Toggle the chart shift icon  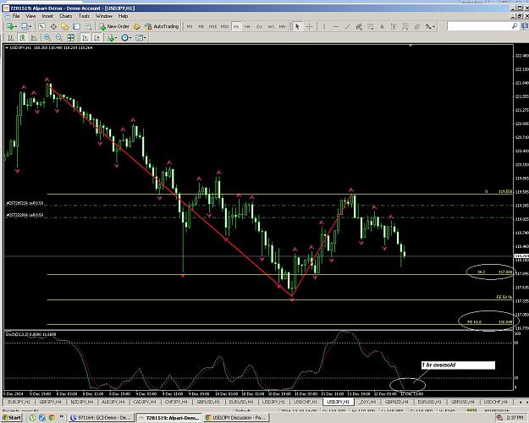96,38
